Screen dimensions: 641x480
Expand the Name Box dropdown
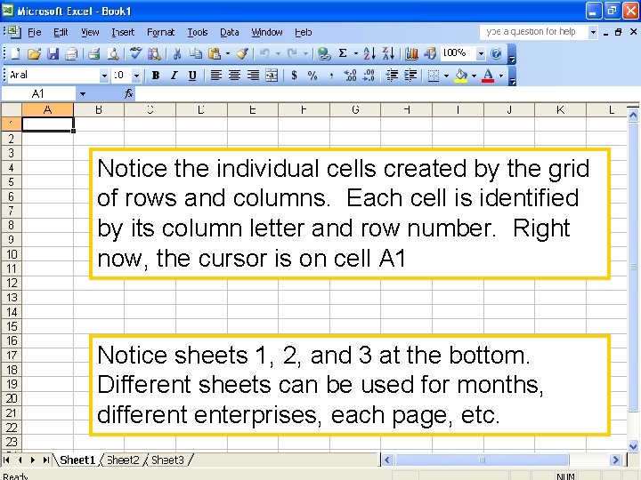pos(83,94)
